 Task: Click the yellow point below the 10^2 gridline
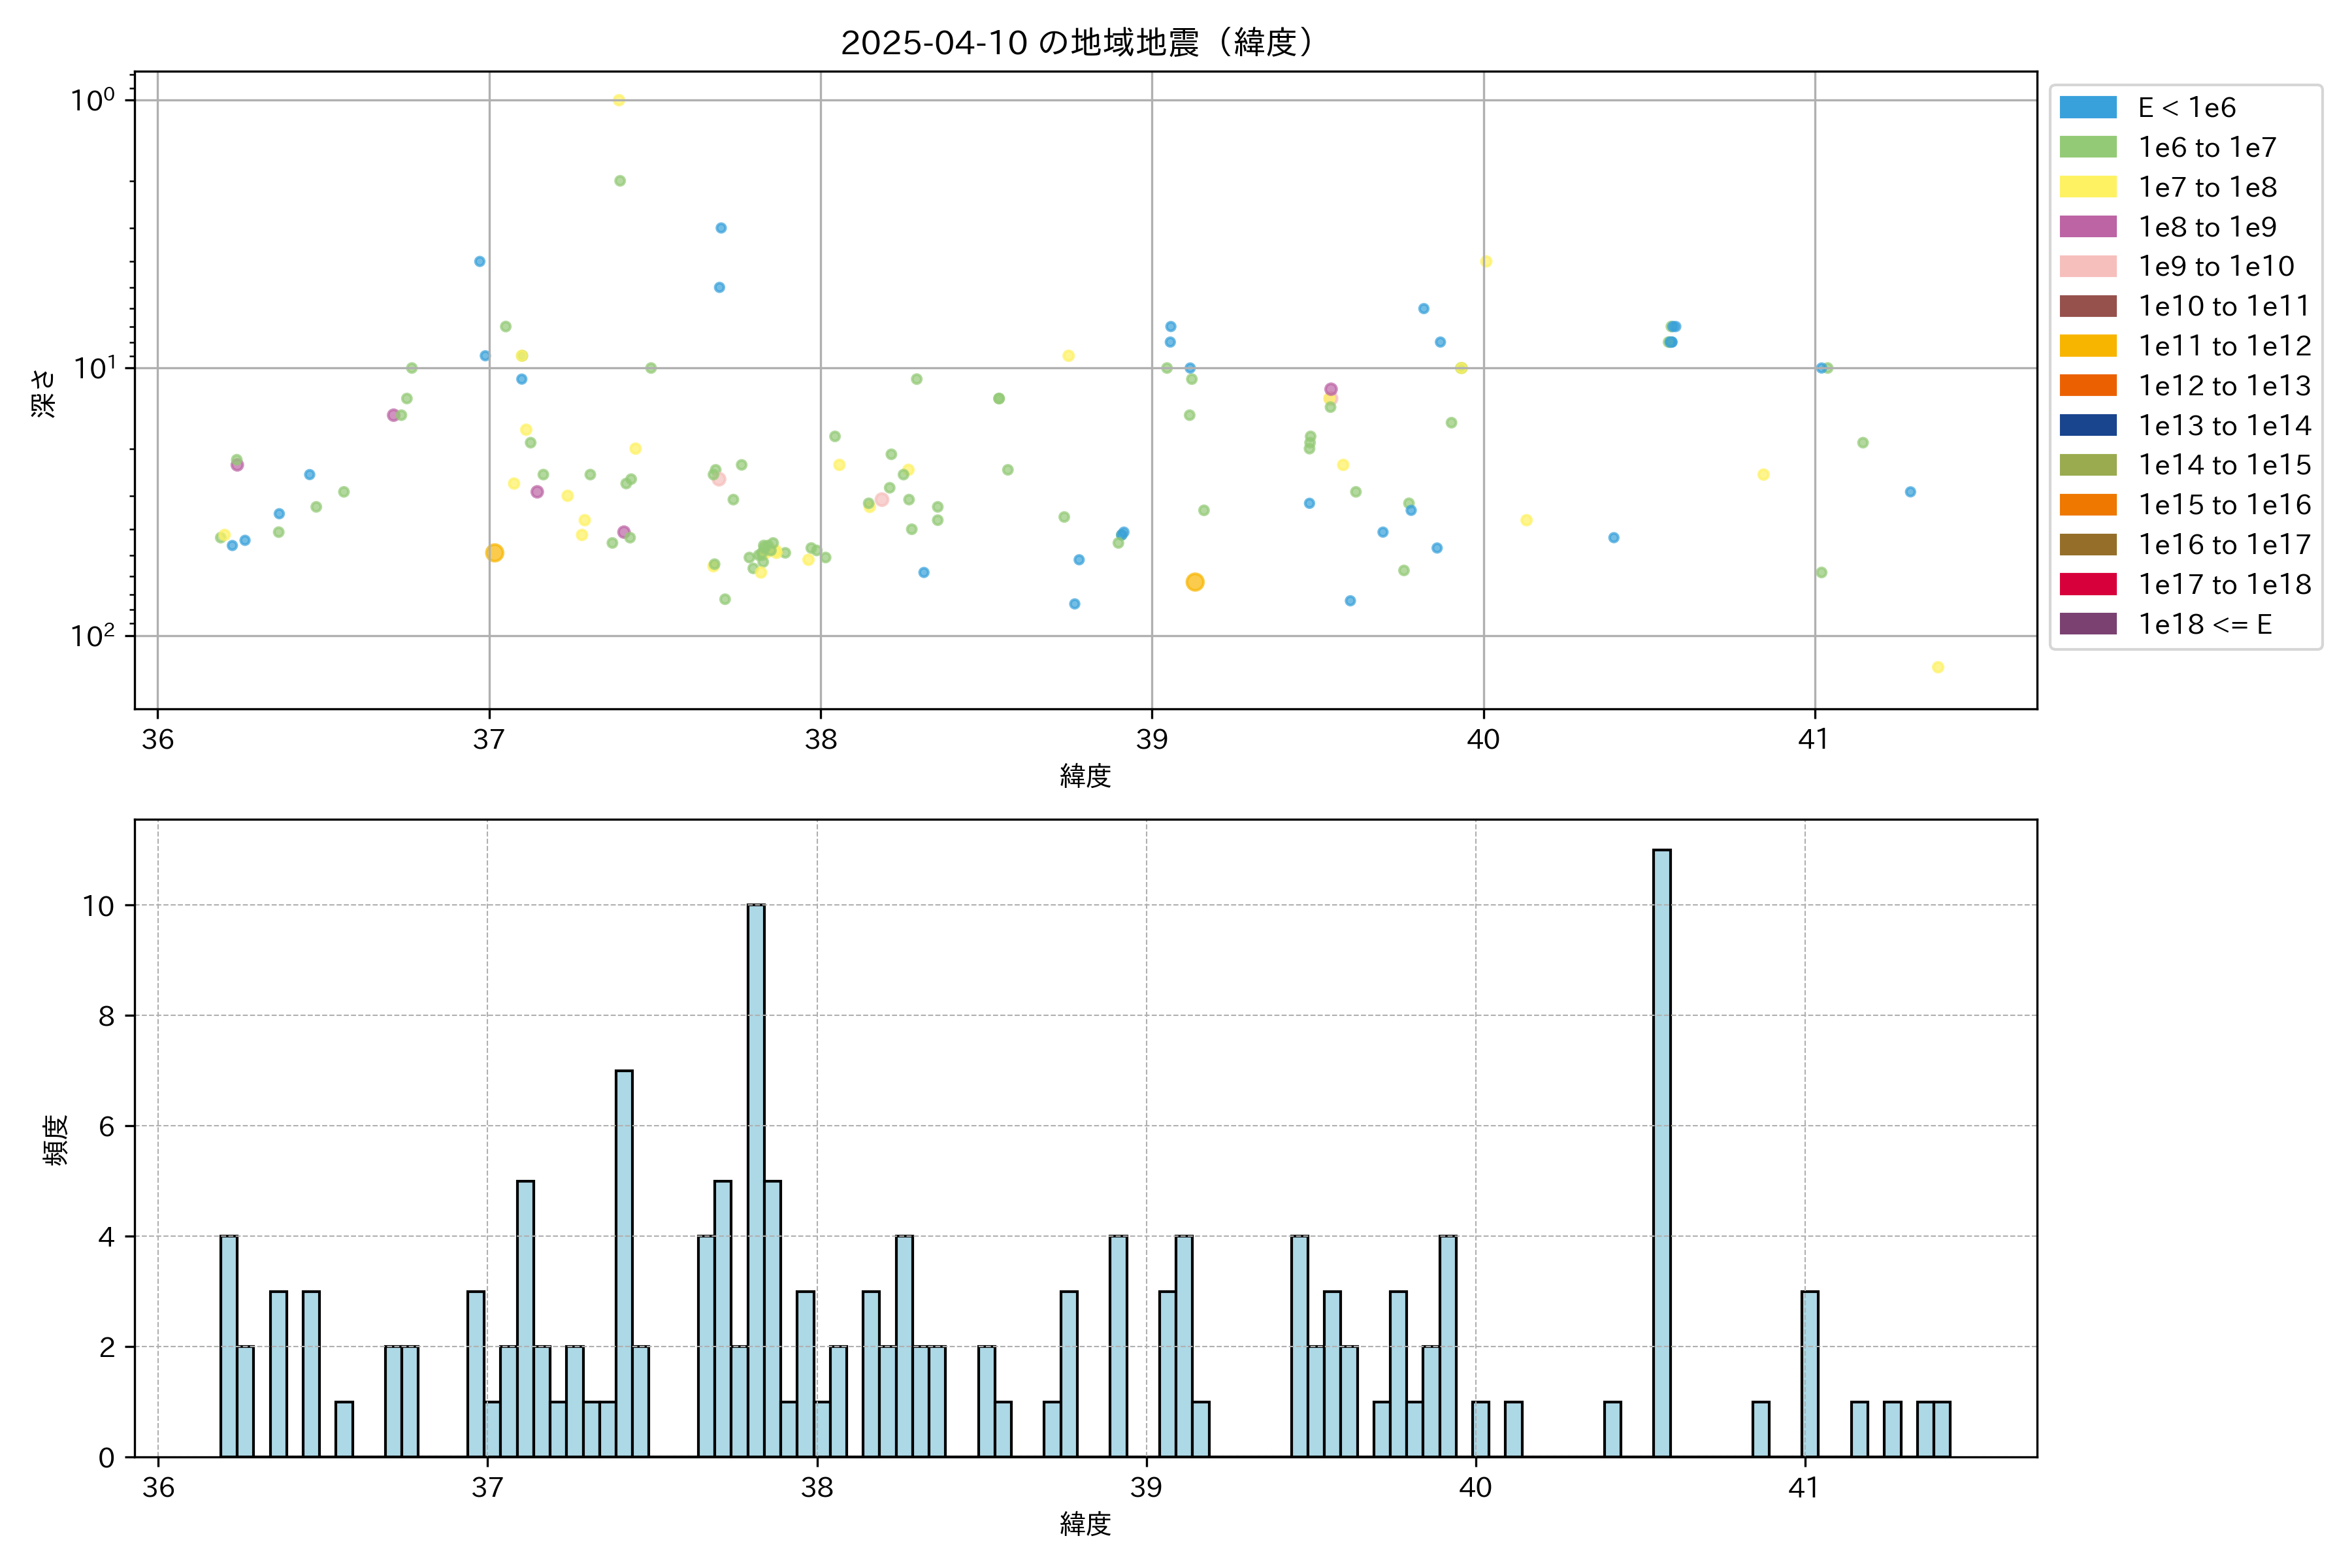point(1937,667)
